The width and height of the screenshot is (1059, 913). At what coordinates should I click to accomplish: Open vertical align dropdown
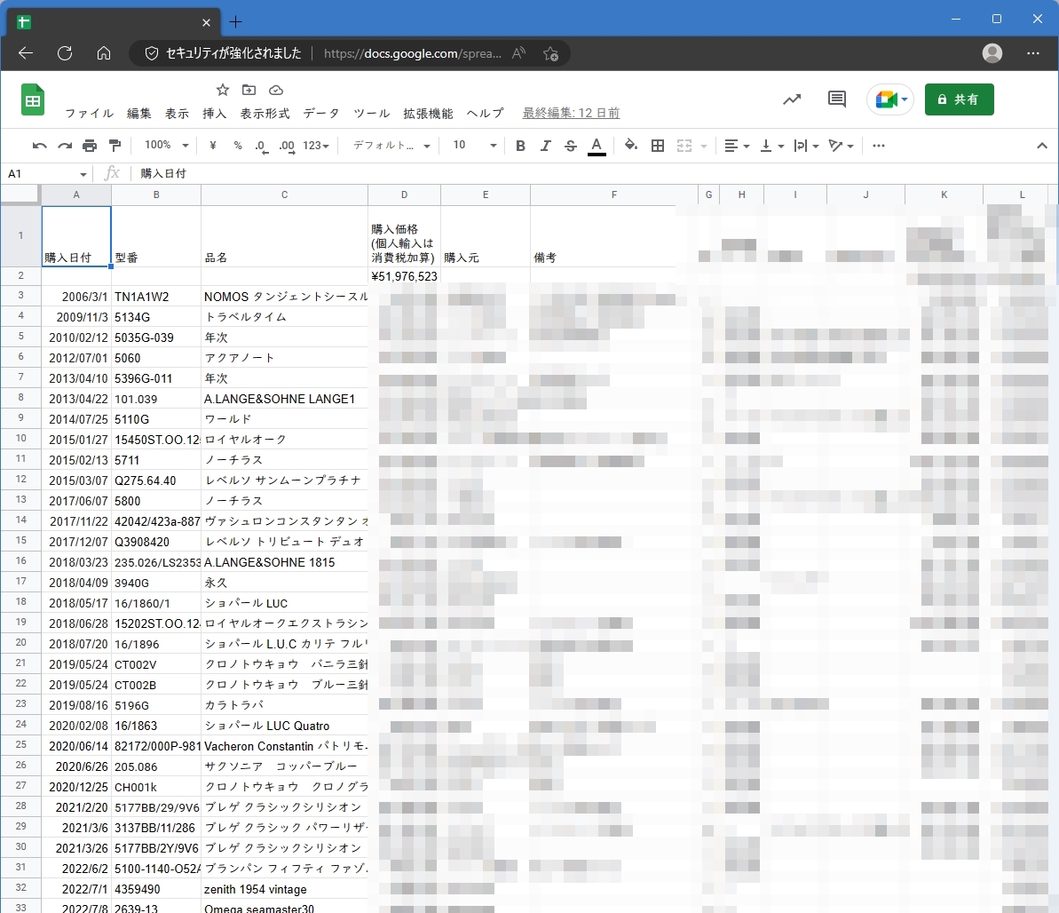coord(772,146)
